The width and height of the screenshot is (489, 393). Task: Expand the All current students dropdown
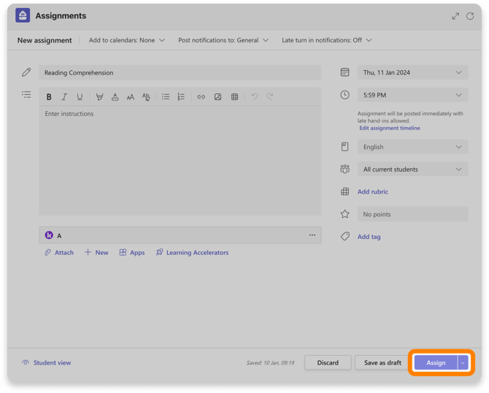412,169
